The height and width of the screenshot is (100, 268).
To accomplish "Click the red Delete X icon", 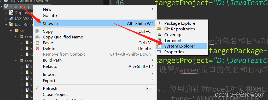I will tap(37, 49).
